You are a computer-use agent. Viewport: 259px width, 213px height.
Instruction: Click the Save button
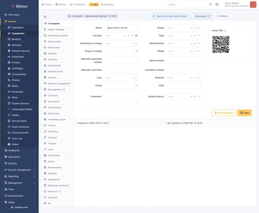coord(244,113)
